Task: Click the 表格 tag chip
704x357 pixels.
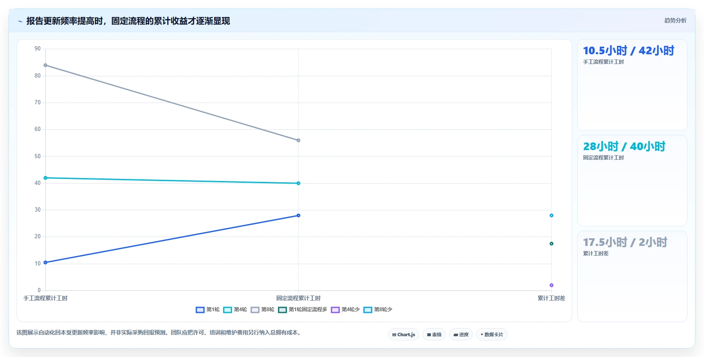Action: [434, 335]
